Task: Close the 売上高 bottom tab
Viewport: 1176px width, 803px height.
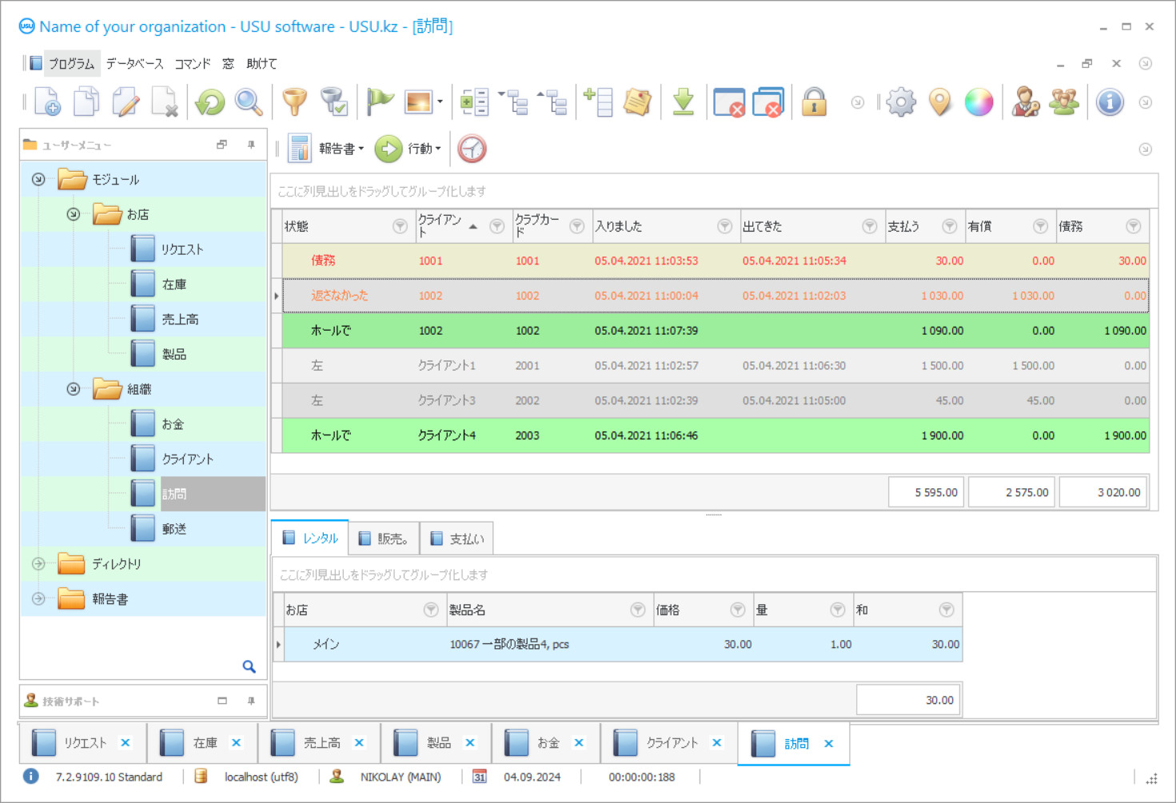Action: pyautogui.click(x=360, y=743)
